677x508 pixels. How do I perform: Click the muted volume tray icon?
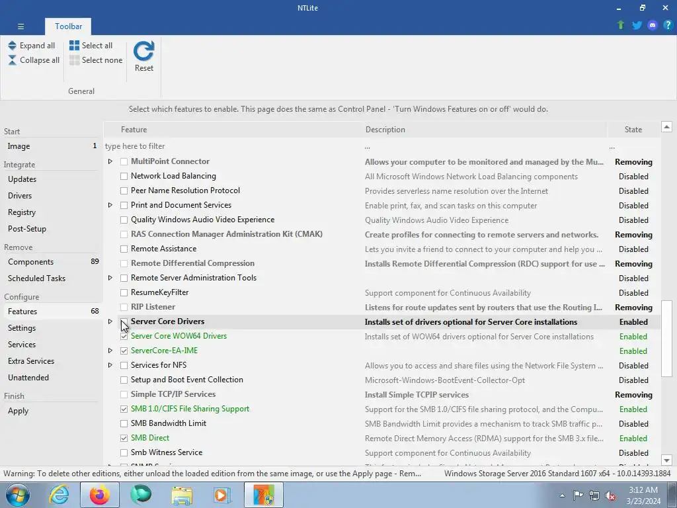(610, 495)
